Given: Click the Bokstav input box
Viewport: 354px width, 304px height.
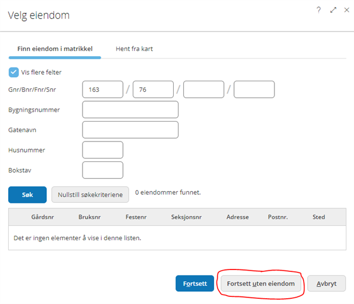Looking at the screenshot, I should pos(103,170).
